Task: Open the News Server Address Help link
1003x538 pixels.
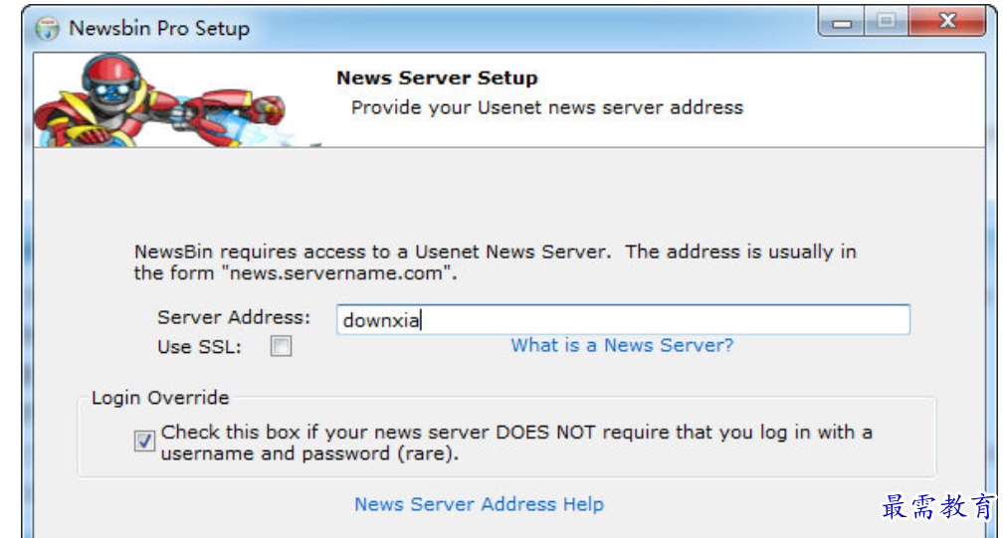Action: tap(480, 504)
